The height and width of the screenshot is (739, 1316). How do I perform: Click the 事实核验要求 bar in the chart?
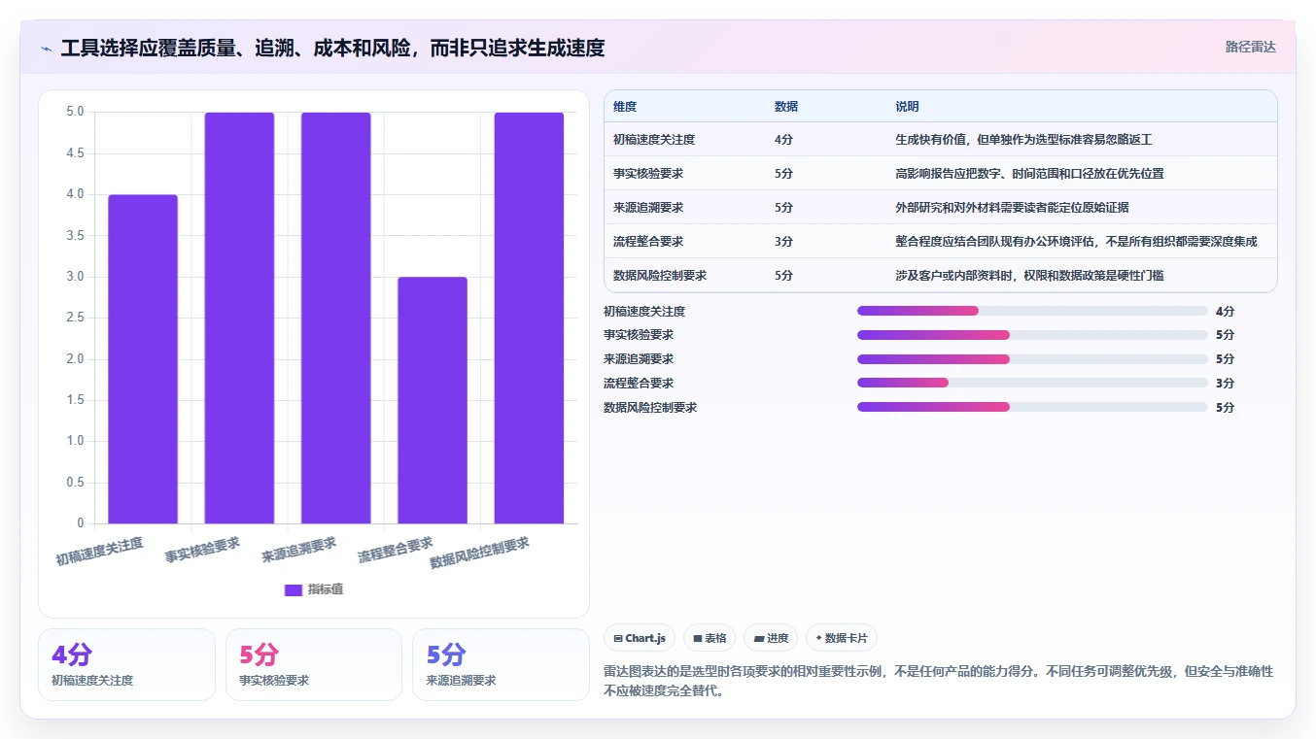(239, 318)
